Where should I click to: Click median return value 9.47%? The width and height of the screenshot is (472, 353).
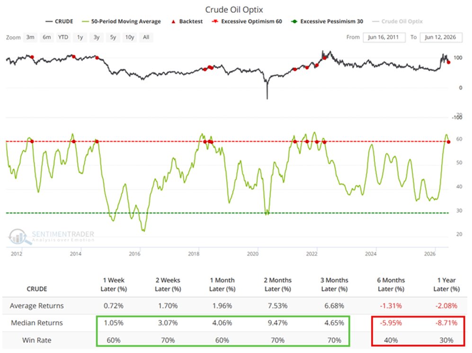(x=277, y=323)
